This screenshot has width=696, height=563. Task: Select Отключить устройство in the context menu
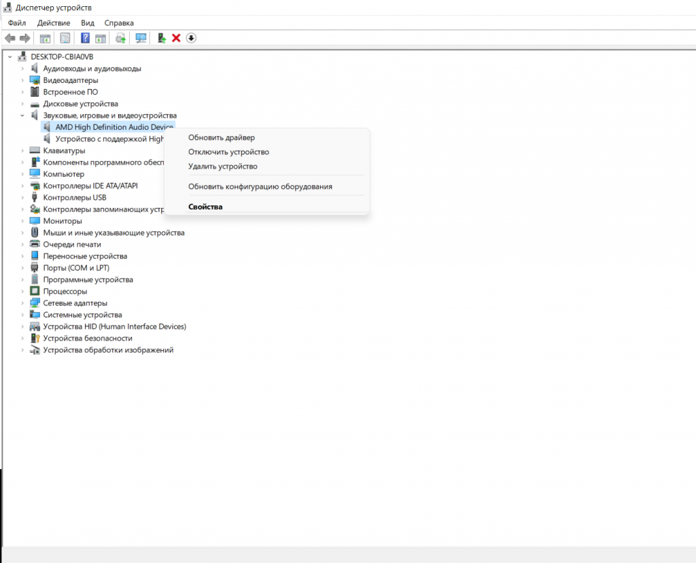coord(228,152)
